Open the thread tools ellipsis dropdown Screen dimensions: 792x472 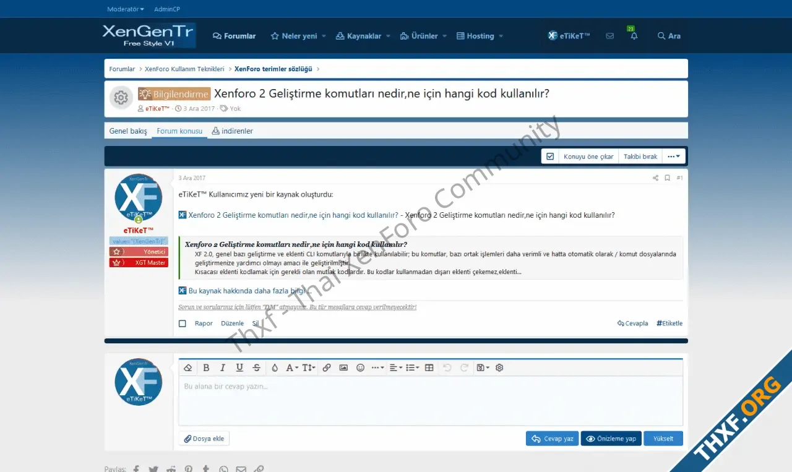674,157
